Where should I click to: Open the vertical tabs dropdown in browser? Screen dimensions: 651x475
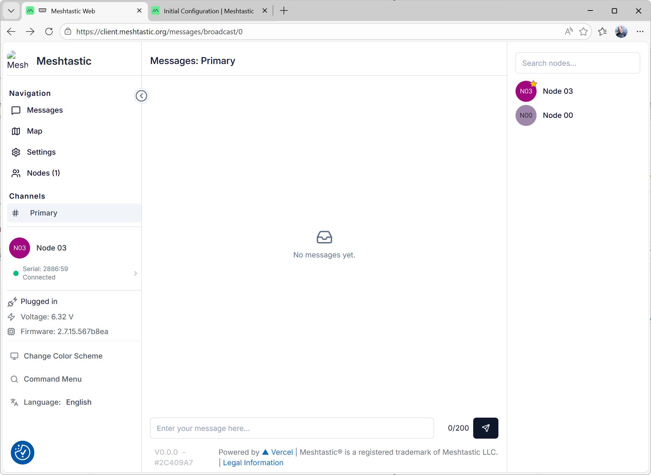coord(11,10)
